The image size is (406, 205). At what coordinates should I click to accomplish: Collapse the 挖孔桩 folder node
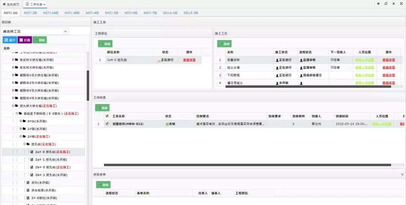[x=24, y=144]
